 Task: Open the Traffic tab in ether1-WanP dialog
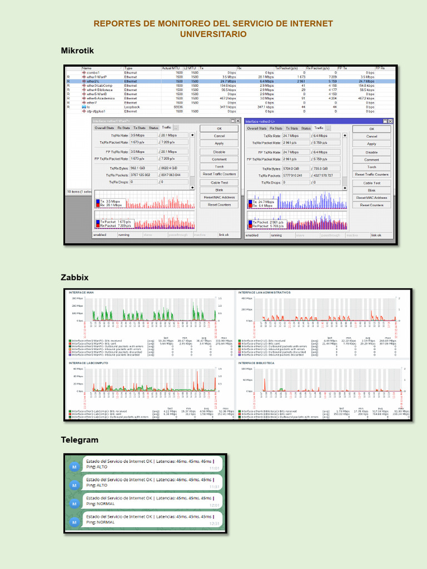166,127
